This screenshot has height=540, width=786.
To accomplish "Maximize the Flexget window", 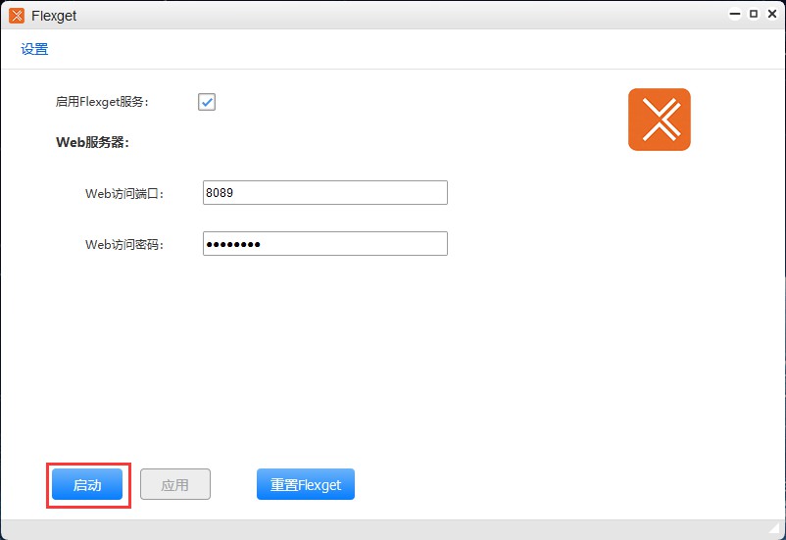I will pos(754,15).
